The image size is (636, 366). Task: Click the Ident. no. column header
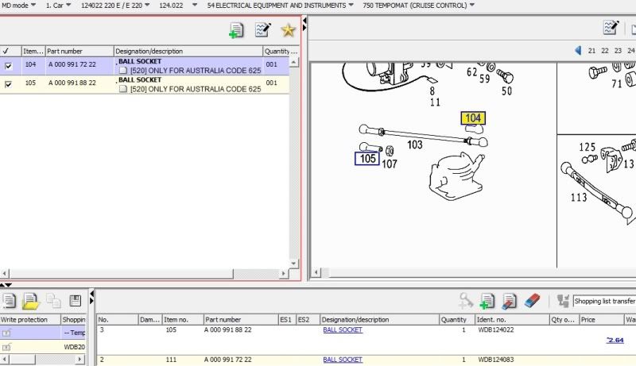(512, 319)
